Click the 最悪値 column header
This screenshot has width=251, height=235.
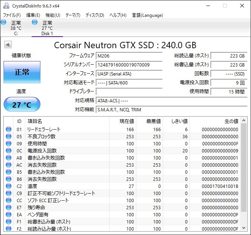(150, 121)
